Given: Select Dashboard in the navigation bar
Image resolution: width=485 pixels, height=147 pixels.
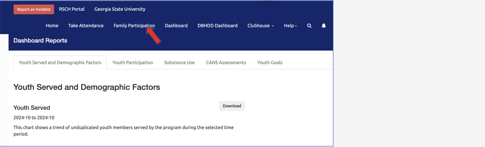Looking at the screenshot, I should [176, 26].
